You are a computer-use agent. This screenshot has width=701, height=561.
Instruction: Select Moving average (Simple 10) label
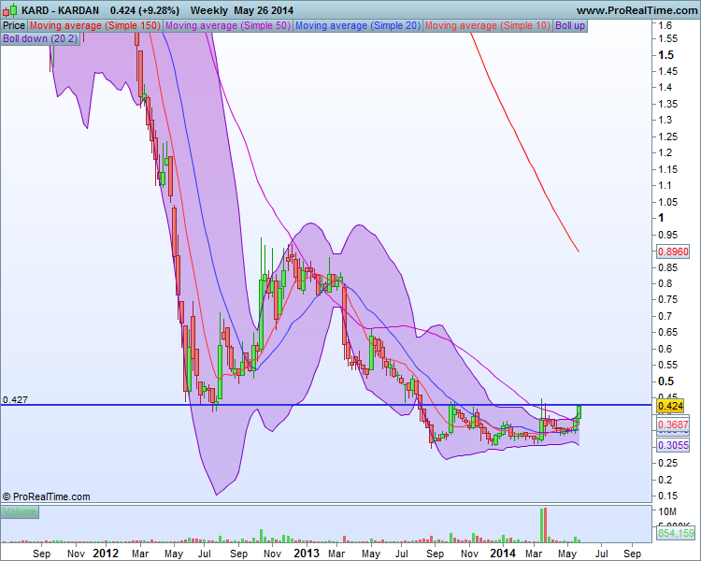pos(488,26)
